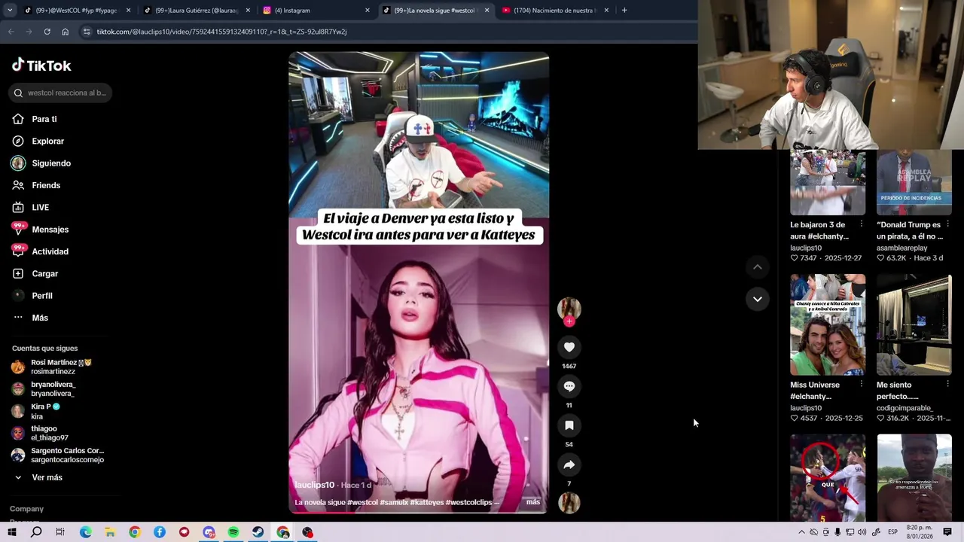The width and height of the screenshot is (964, 542).
Task: Open "Le bajaron 3 de aura" video thumbnail
Action: (828, 182)
